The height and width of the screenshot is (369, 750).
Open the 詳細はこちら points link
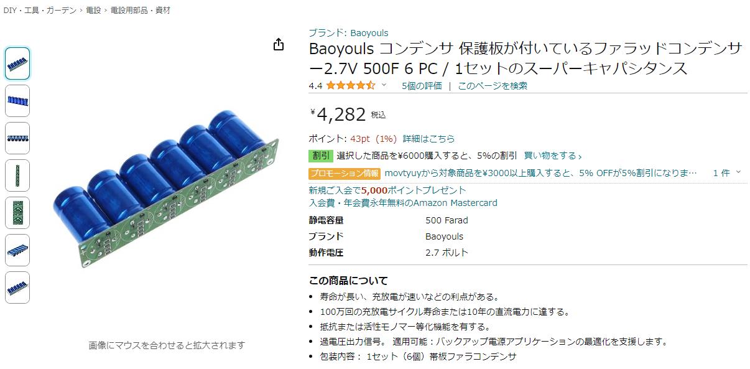428,139
